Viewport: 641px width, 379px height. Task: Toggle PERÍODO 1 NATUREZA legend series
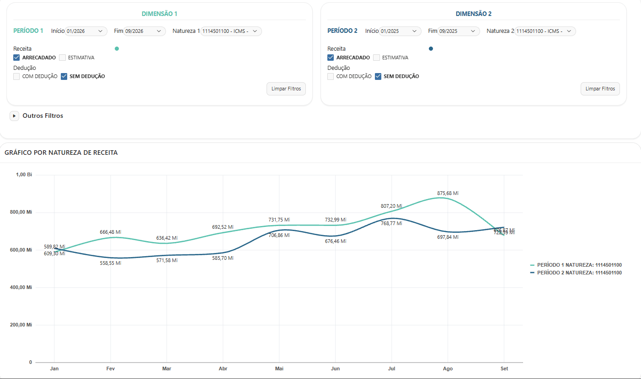tap(576, 265)
